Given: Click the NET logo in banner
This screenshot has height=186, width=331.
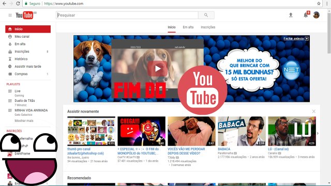Looking at the screenshot, I should (x=291, y=70).
